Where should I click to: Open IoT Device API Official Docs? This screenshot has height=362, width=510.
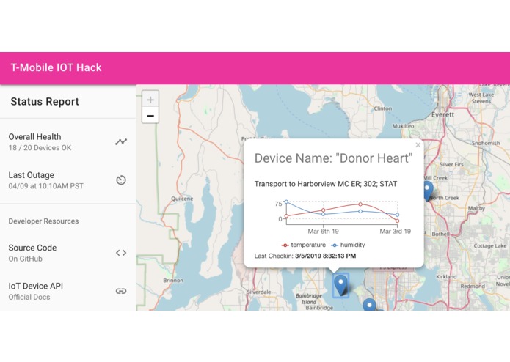pos(59,291)
